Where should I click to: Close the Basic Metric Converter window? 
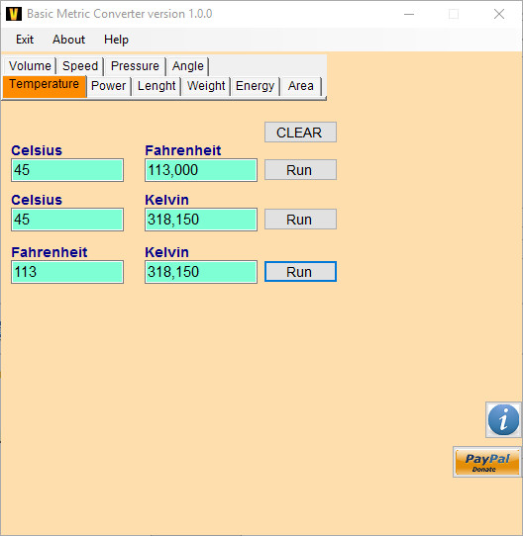point(499,14)
